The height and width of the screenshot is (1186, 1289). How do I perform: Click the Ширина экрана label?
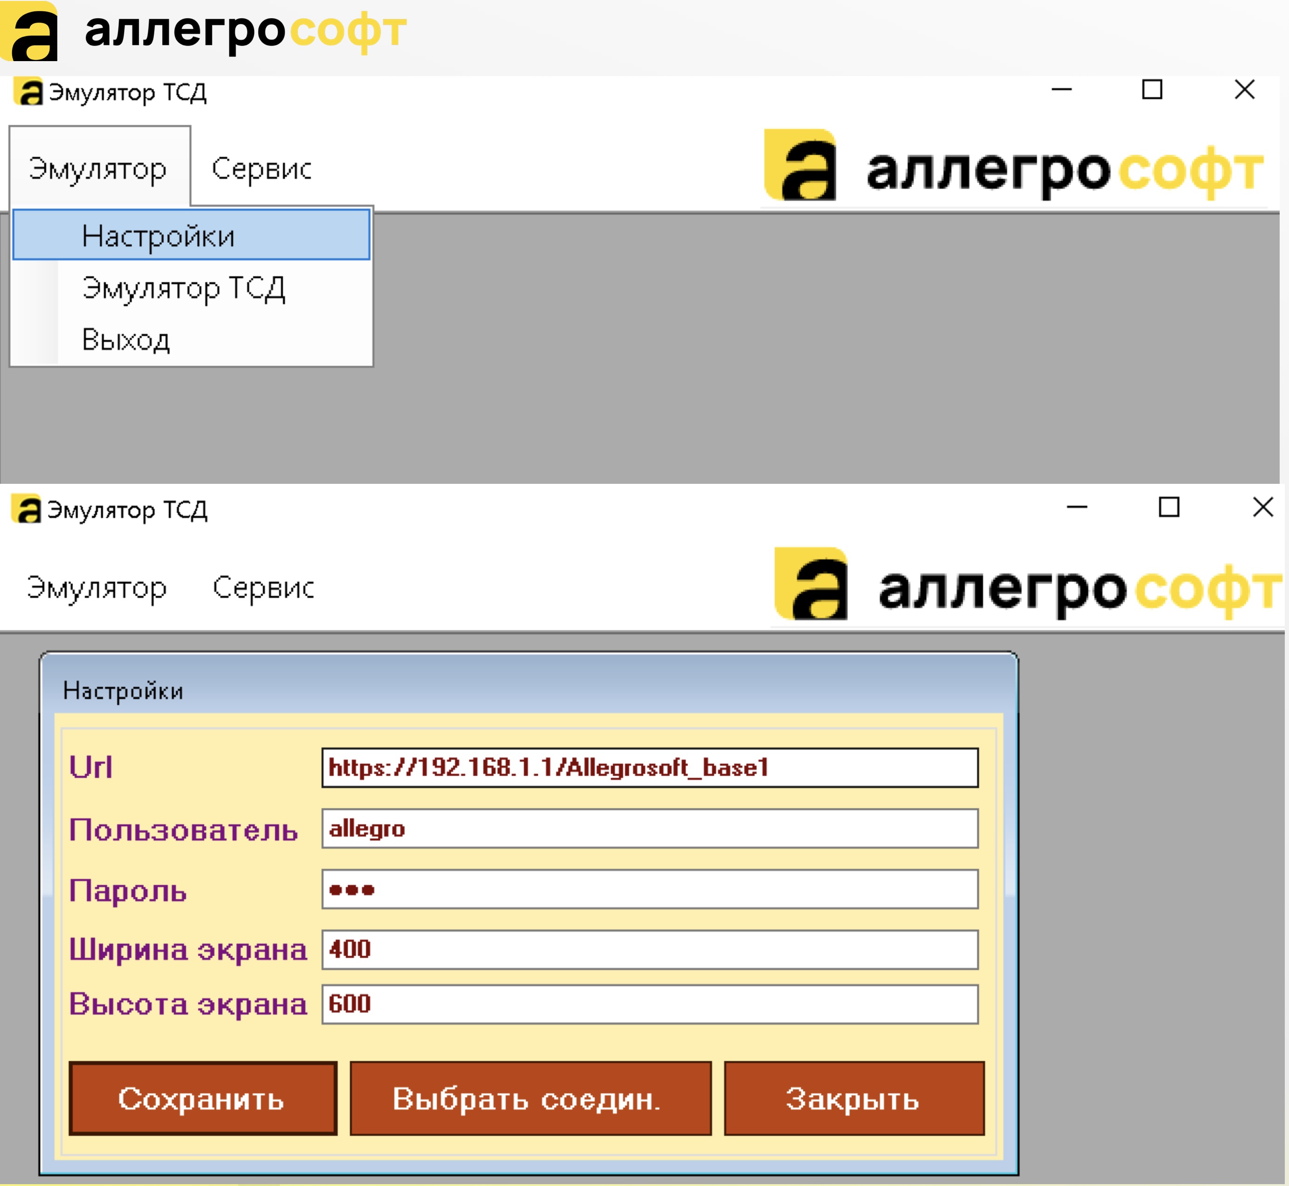click(x=188, y=950)
